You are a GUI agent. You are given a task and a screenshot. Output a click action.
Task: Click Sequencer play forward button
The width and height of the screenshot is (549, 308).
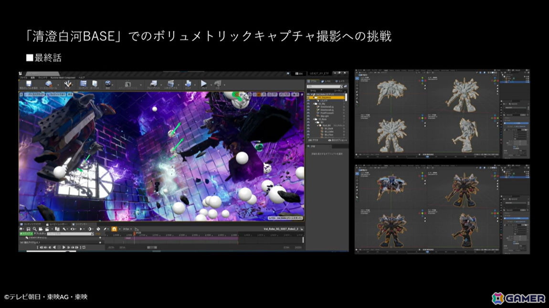(63, 247)
